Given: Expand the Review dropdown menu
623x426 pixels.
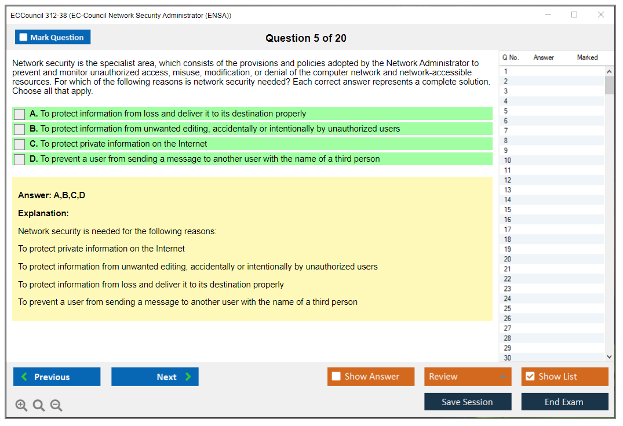Looking at the screenshot, I should [x=502, y=377].
